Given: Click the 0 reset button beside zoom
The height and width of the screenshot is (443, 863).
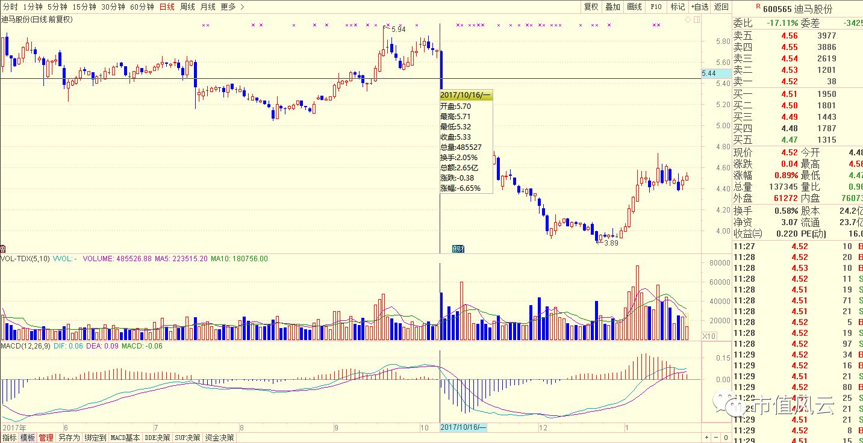Looking at the screenshot, I should [726, 438].
